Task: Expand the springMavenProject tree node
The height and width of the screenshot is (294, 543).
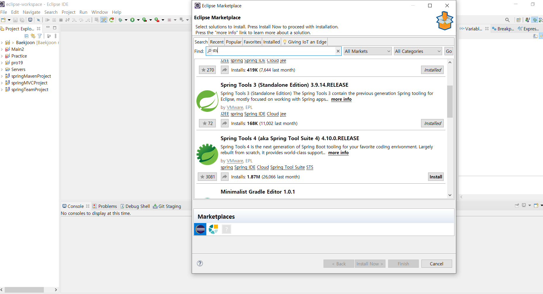Action: (2, 76)
